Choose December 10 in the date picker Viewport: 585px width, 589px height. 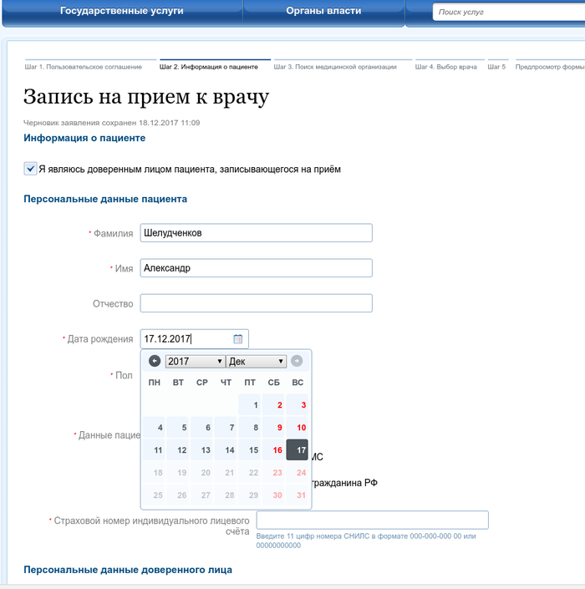click(297, 428)
